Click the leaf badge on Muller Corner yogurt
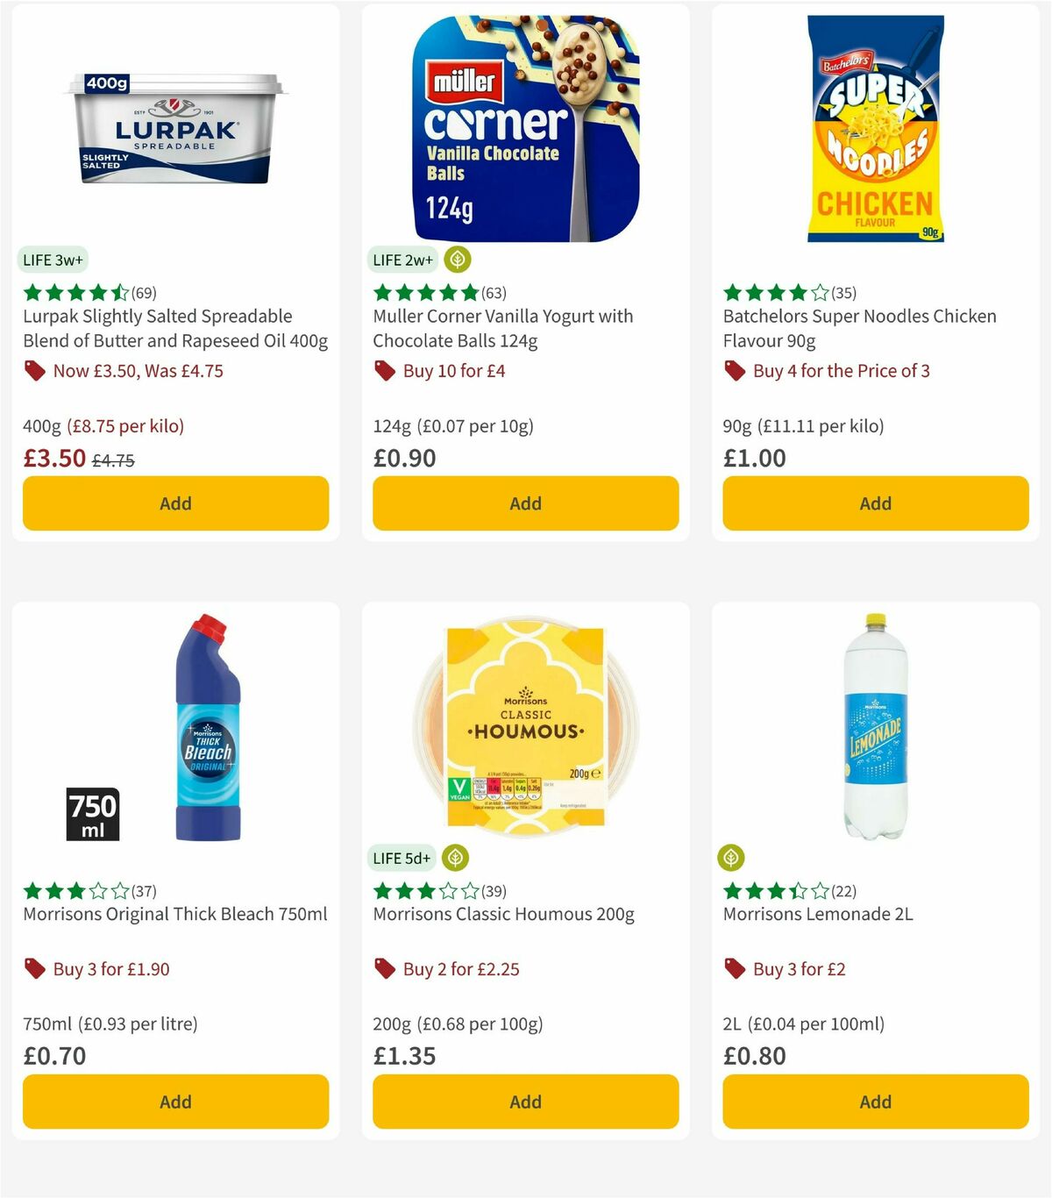 [x=458, y=260]
